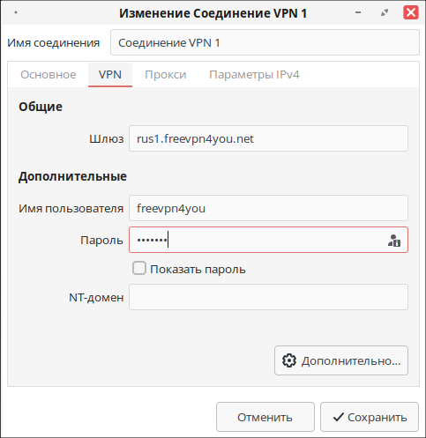Maximize the window using arrows icon

click(x=385, y=12)
